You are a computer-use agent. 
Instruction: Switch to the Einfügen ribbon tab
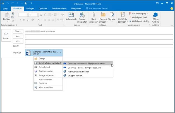tap(30, 8)
